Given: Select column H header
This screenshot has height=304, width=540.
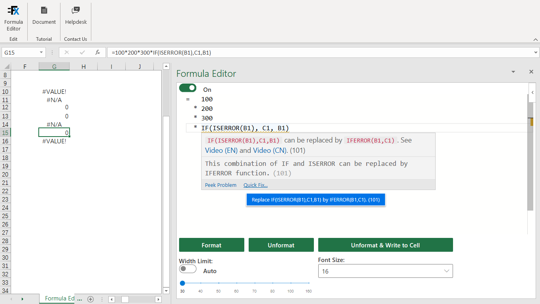Looking at the screenshot, I should click(x=83, y=66).
